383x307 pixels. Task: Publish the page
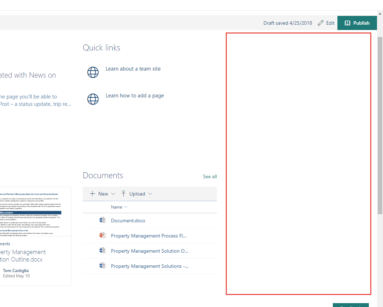[357, 23]
